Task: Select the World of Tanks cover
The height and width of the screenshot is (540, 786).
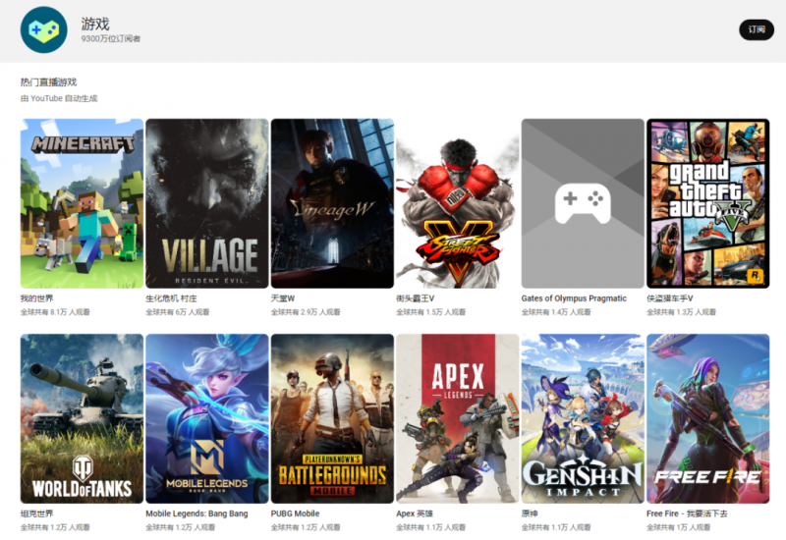Action: pos(82,418)
